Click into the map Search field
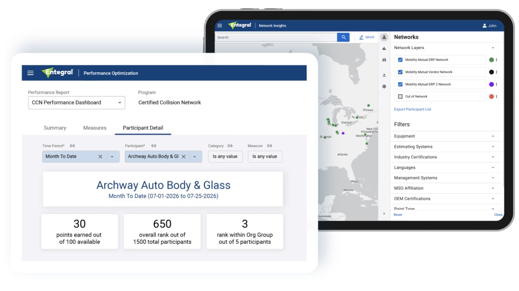The height and width of the screenshot is (291, 519). [x=276, y=37]
